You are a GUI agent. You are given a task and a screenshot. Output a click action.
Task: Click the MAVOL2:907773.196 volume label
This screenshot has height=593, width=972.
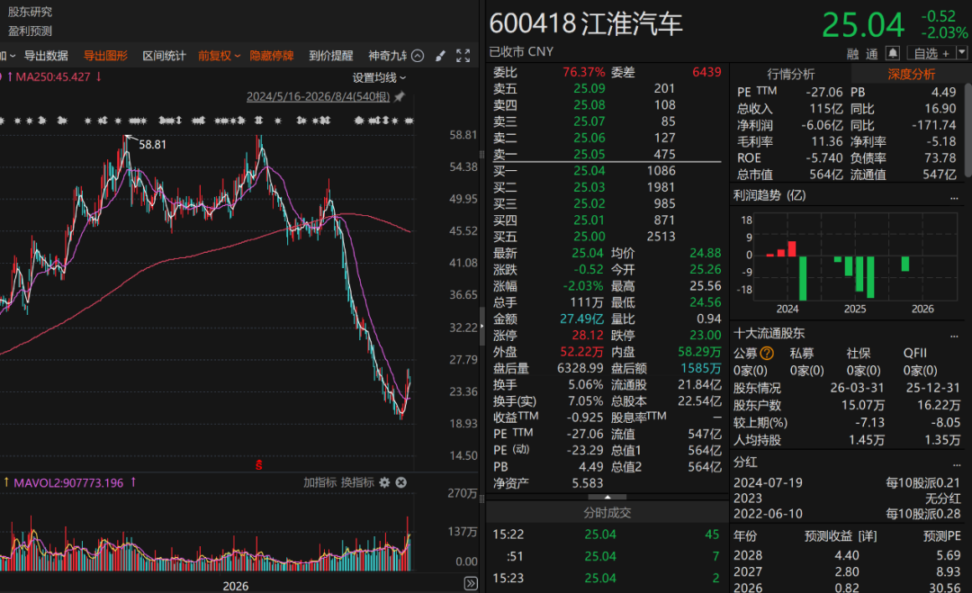[68, 482]
